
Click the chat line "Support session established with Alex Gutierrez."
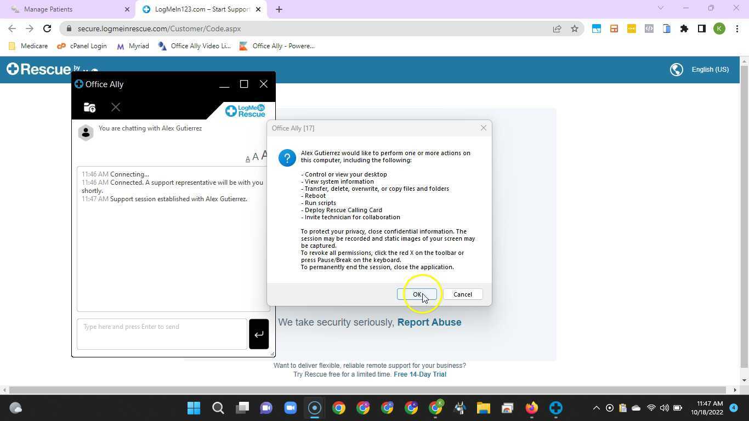click(179, 199)
